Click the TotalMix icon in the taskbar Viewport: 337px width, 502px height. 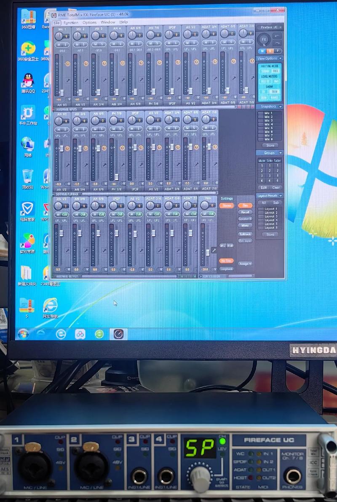[x=118, y=334]
